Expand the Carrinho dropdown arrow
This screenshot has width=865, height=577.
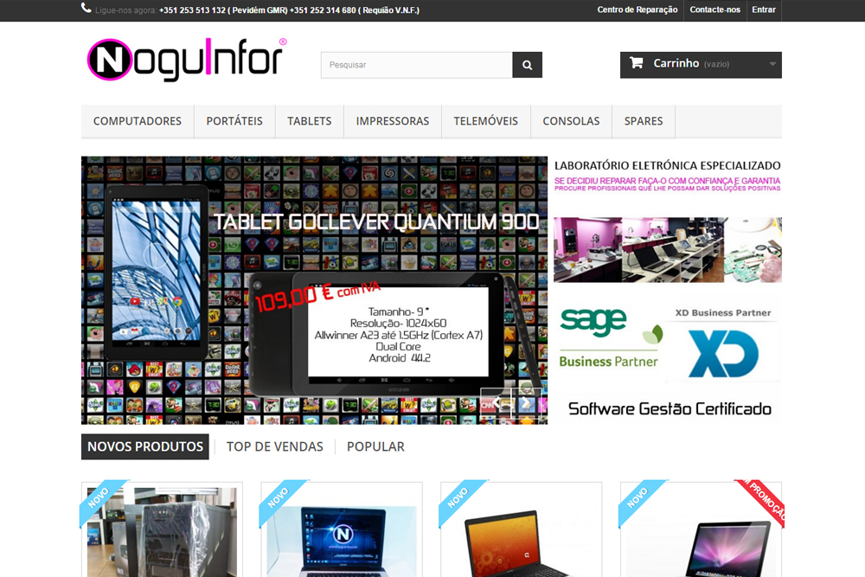tap(772, 64)
